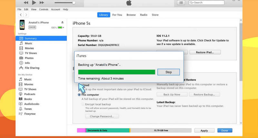
Task: Open Music under On My Device
Action: pos(28,79)
